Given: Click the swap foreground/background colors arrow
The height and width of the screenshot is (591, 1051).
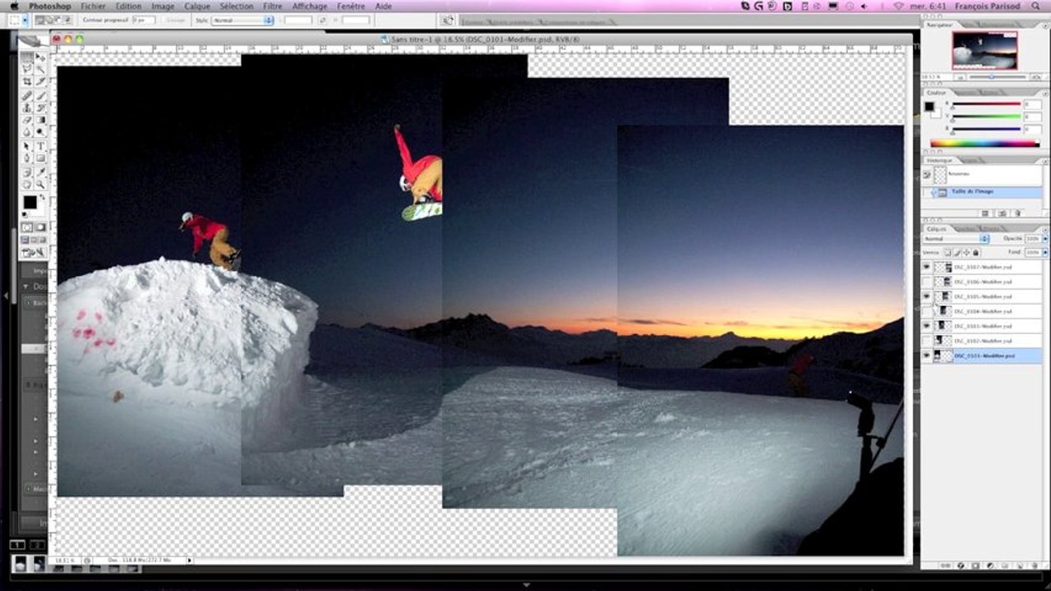Looking at the screenshot, I should click(x=42, y=197).
